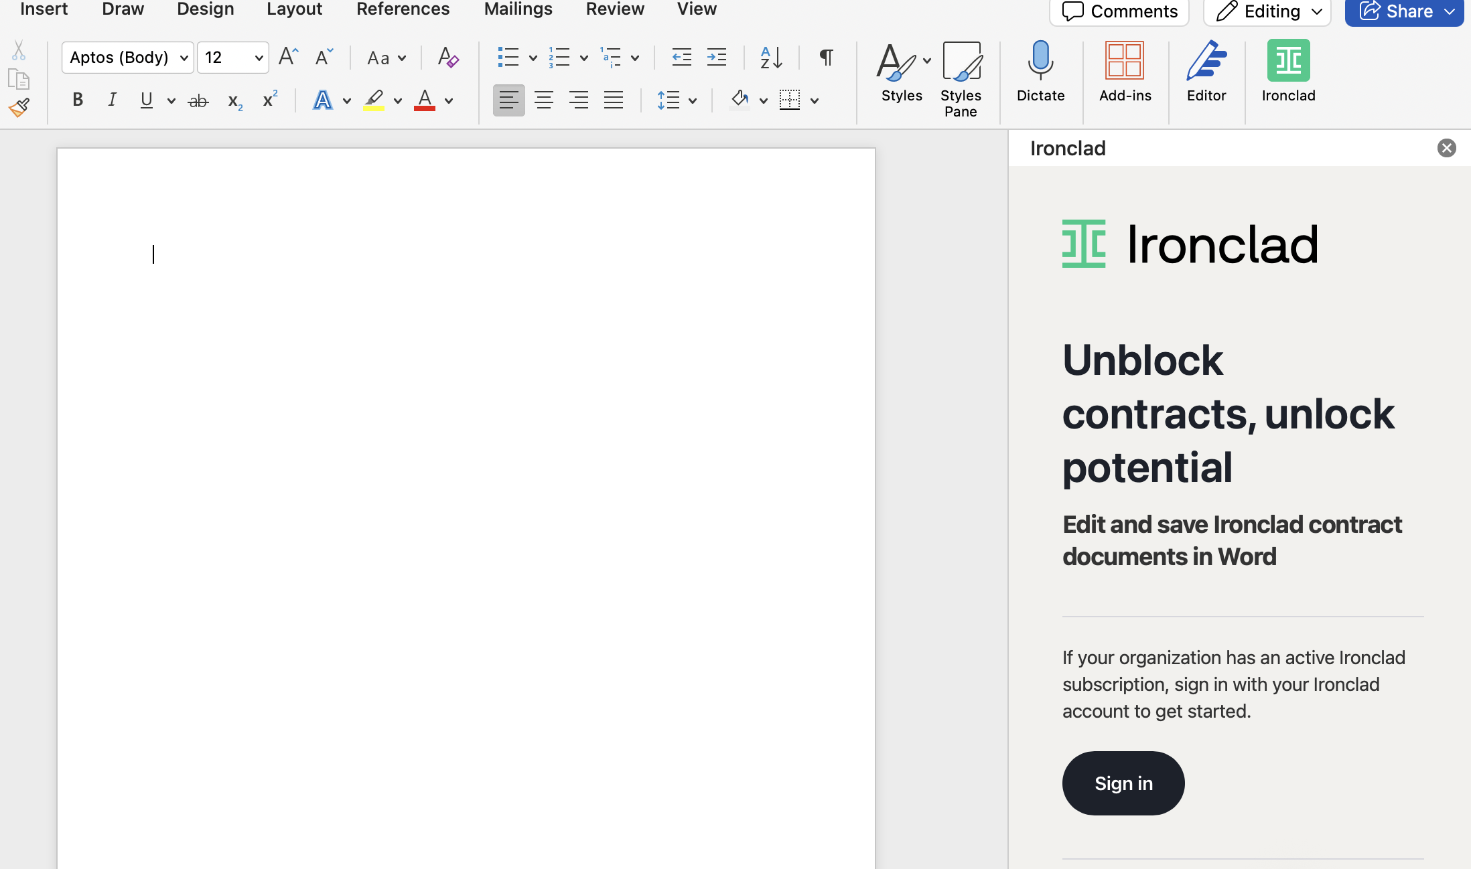Expand bullet library arrow
Image resolution: width=1471 pixels, height=869 pixels.
pyautogui.click(x=533, y=58)
